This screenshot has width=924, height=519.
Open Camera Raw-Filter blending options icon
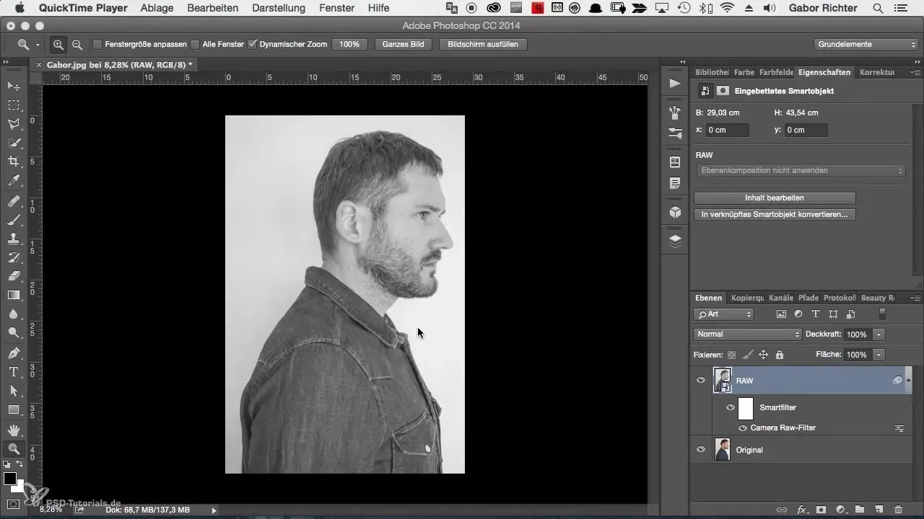click(899, 428)
